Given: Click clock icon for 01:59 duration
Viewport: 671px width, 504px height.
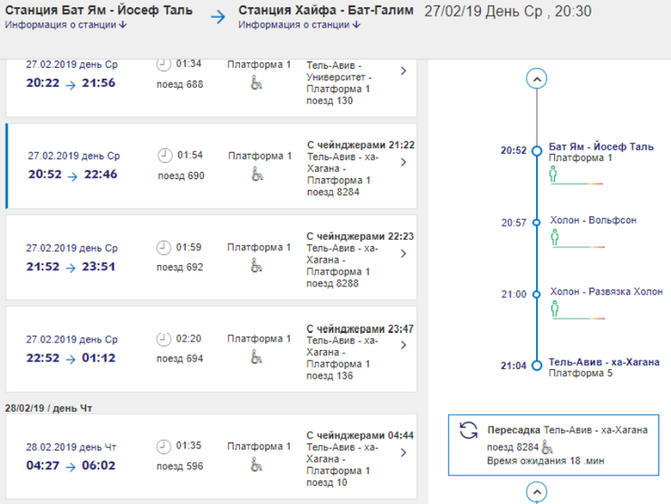Looking at the screenshot, I should pyautogui.click(x=164, y=247).
